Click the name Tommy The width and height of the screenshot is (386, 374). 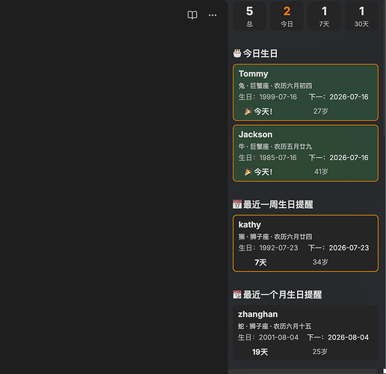click(253, 73)
